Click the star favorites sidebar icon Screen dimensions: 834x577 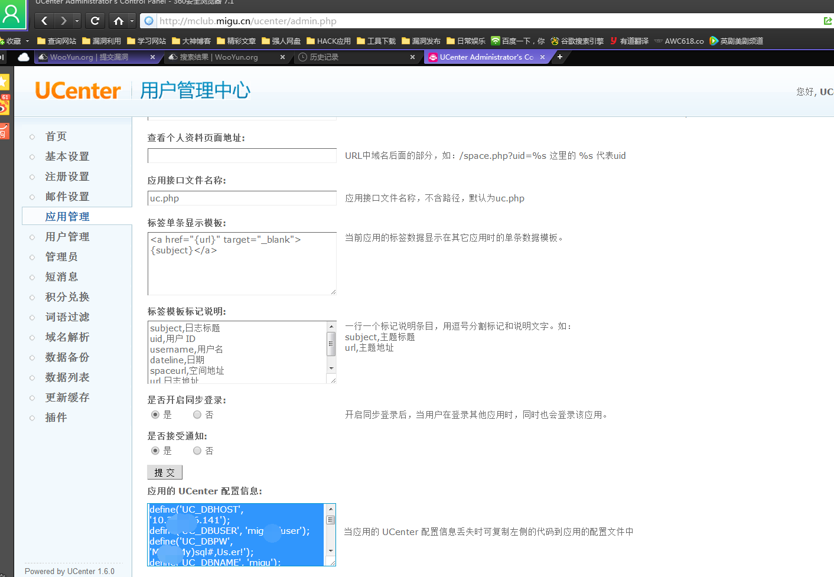pyautogui.click(x=5, y=82)
